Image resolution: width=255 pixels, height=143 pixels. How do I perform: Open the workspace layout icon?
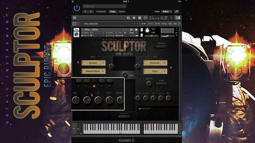[x=139, y=18]
